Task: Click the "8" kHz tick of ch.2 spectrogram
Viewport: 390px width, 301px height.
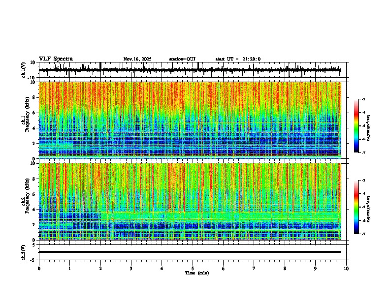Action: [34, 179]
